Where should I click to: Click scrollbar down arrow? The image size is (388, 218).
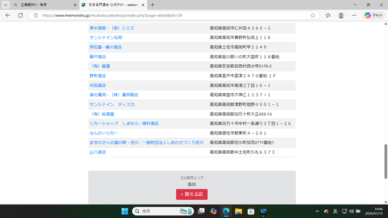[x=386, y=202]
